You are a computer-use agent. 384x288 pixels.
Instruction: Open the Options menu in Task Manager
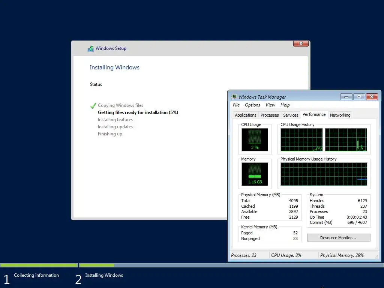pos(252,105)
